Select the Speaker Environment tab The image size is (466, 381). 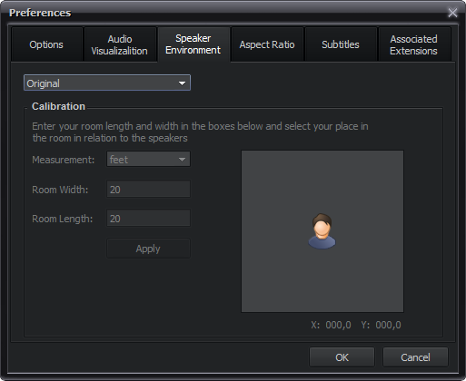193,44
